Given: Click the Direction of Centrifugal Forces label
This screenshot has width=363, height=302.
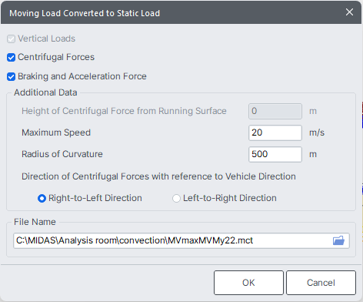Looking at the screenshot, I should 158,176.
